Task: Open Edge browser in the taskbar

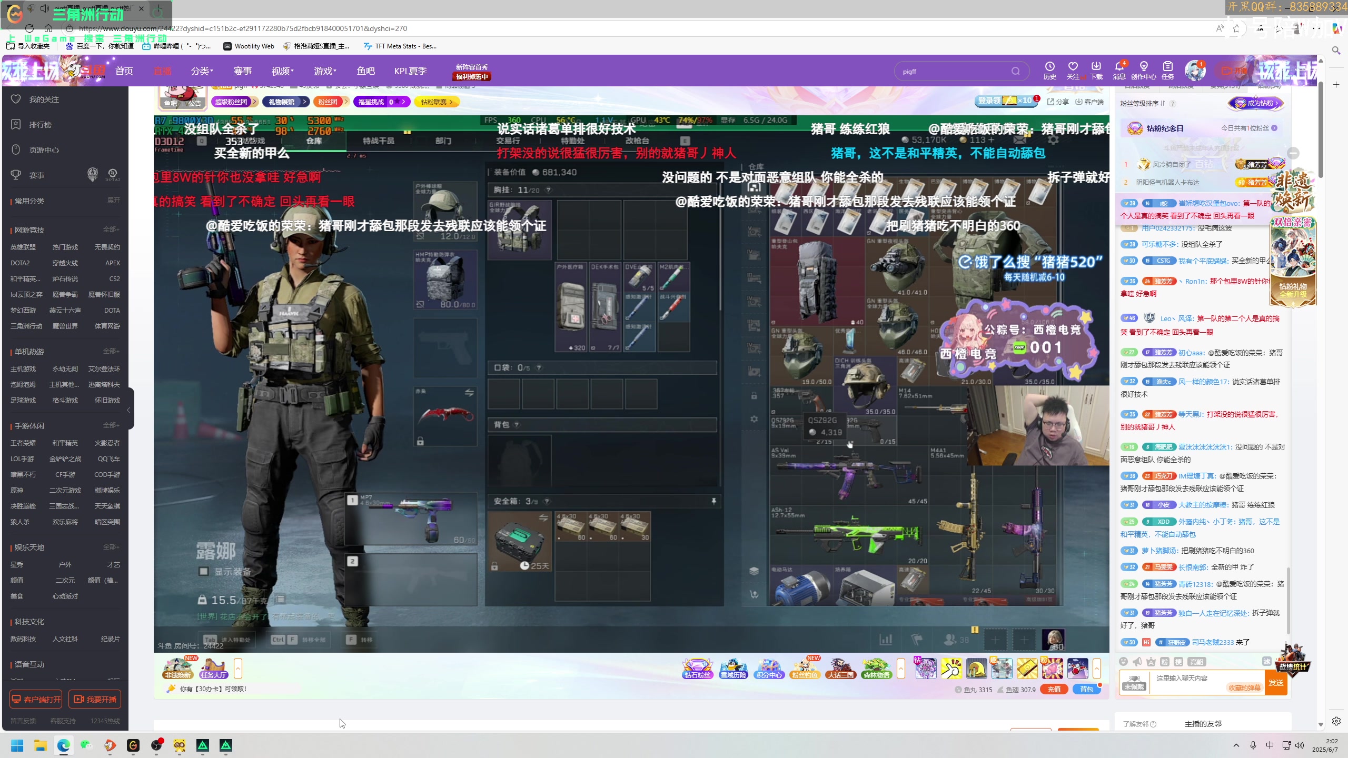Action: click(x=64, y=745)
